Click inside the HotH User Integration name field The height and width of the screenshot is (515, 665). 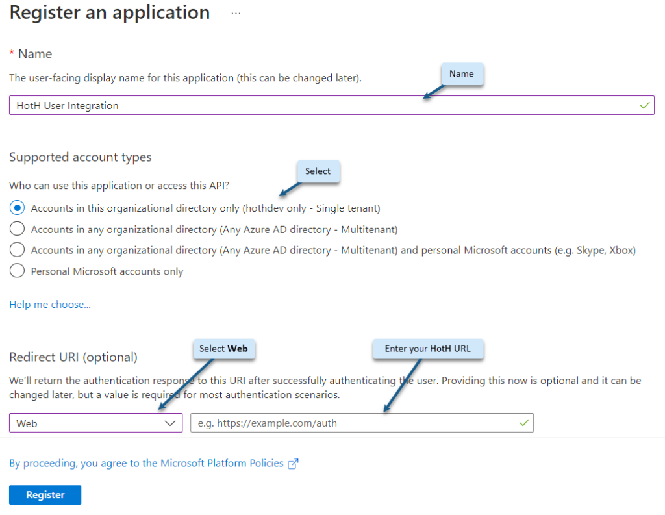(260, 105)
